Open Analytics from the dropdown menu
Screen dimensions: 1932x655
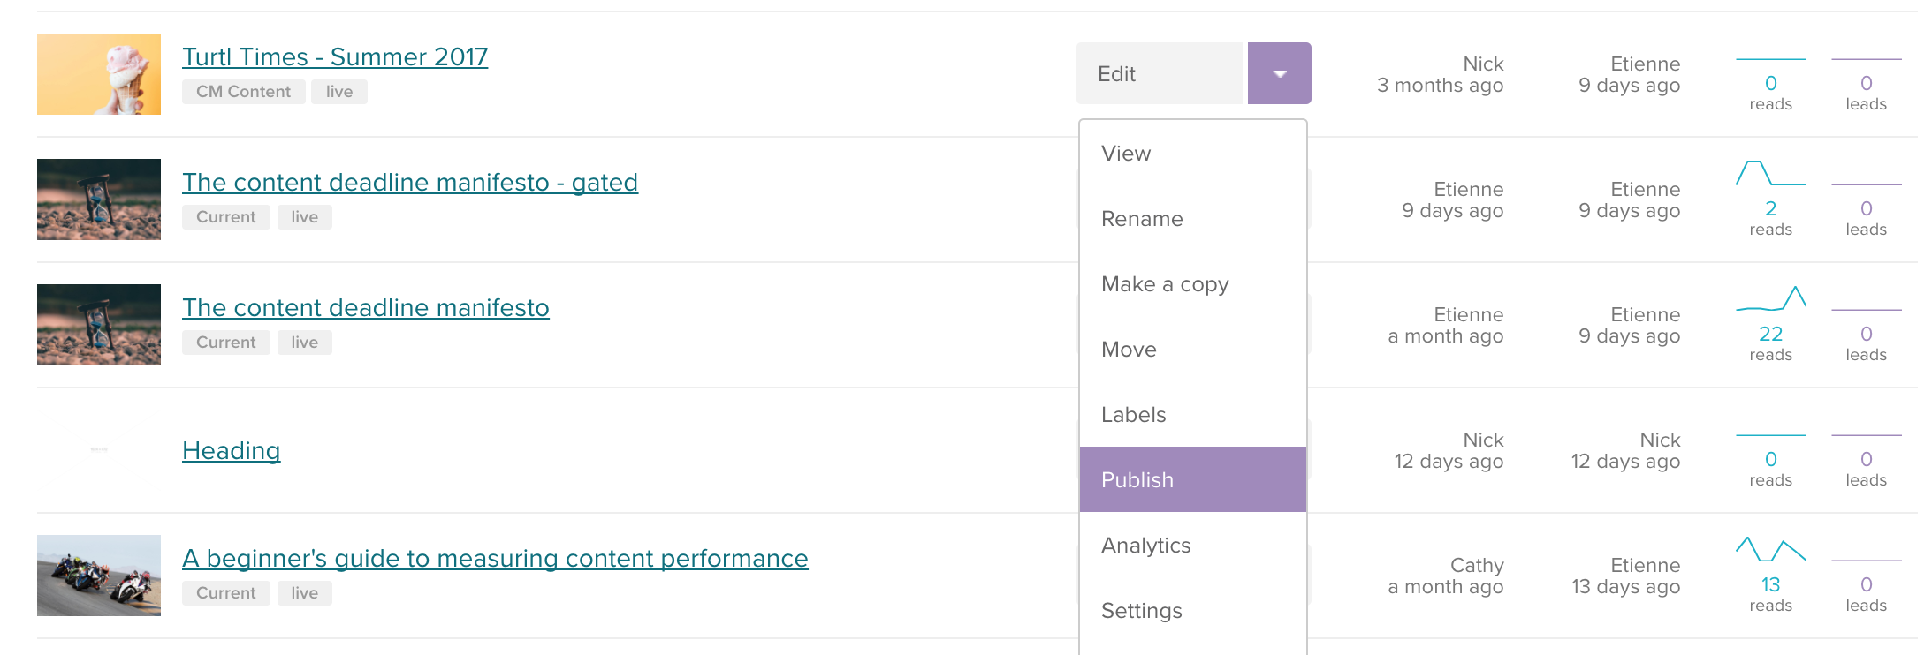pyautogui.click(x=1145, y=546)
